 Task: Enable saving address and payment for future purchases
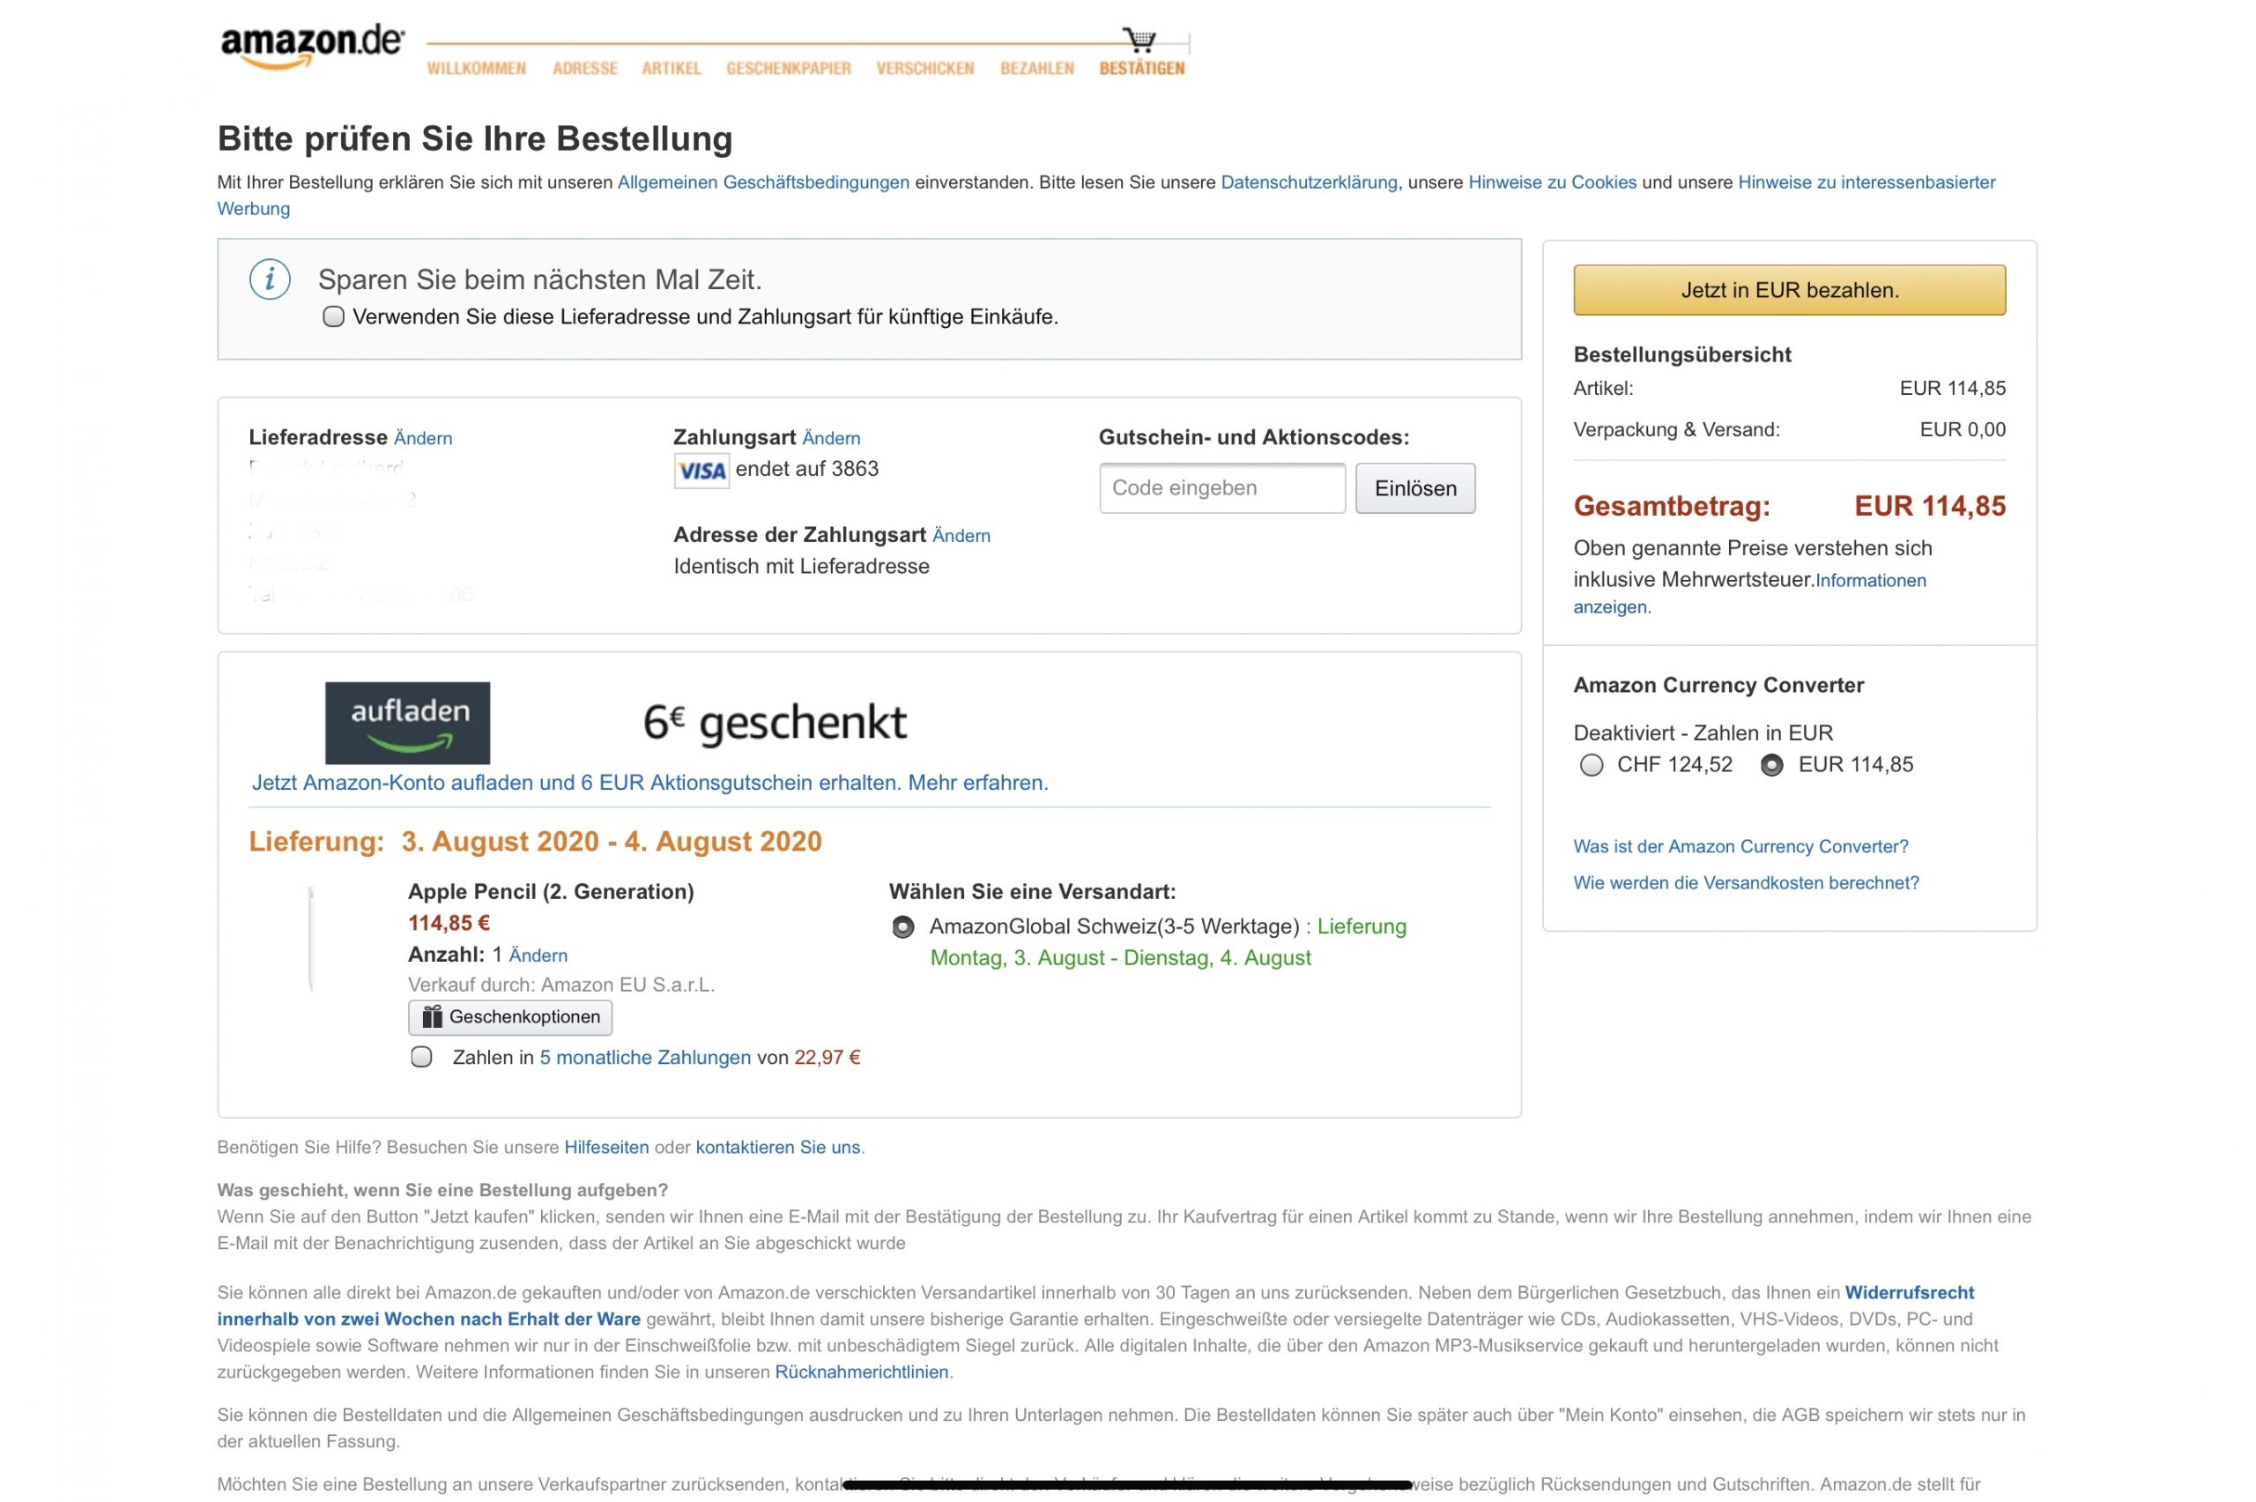click(333, 317)
